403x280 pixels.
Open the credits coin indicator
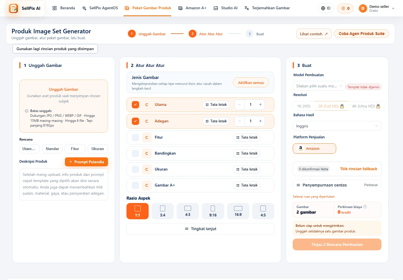[345, 8]
